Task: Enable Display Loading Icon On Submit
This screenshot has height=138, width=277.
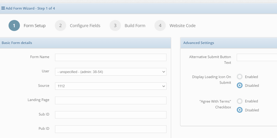Action: tap(240, 77)
